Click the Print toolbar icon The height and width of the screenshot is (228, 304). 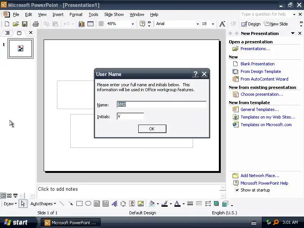36,24
